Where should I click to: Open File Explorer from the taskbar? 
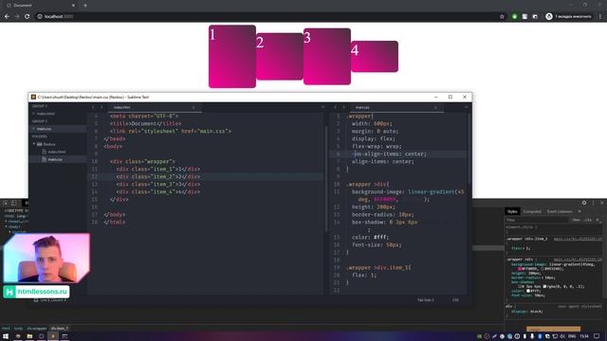[x=29, y=336]
